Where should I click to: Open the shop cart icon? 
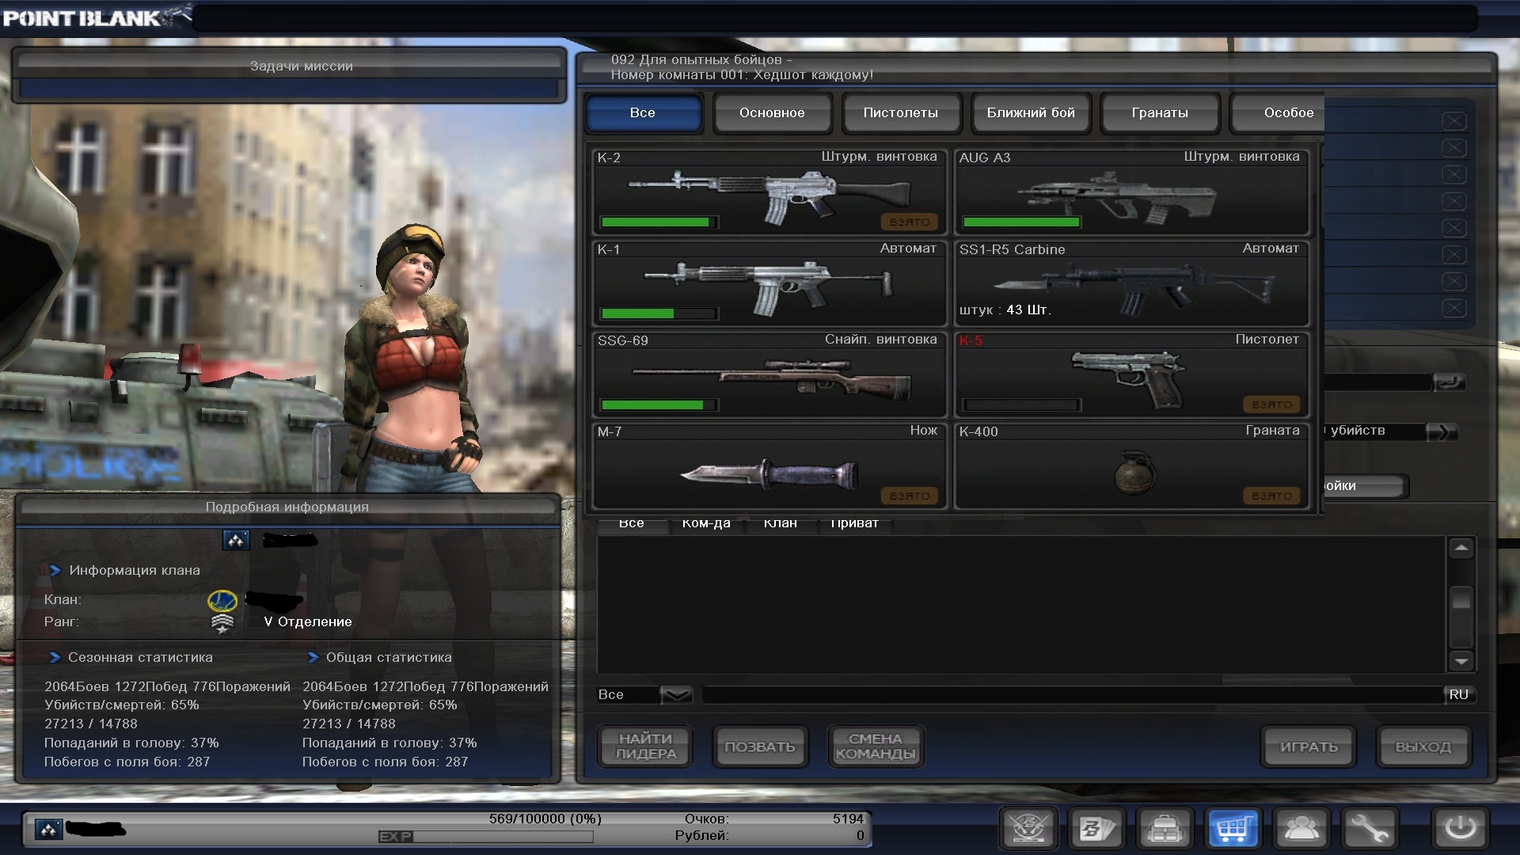click(x=1233, y=829)
